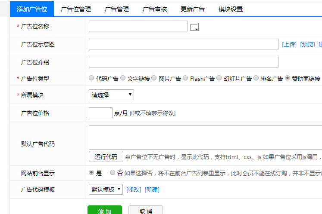This screenshot has height=214, width=322.
Task: Click the 上传 link for the image
Action: [289, 44]
